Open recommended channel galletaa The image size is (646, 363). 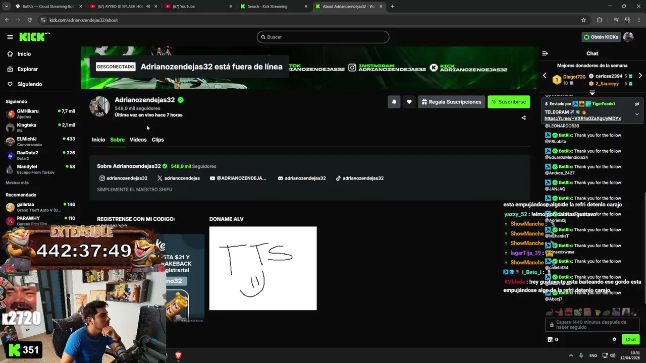pyautogui.click(x=40, y=207)
